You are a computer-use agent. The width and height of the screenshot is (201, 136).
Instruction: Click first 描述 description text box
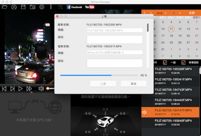115,39
